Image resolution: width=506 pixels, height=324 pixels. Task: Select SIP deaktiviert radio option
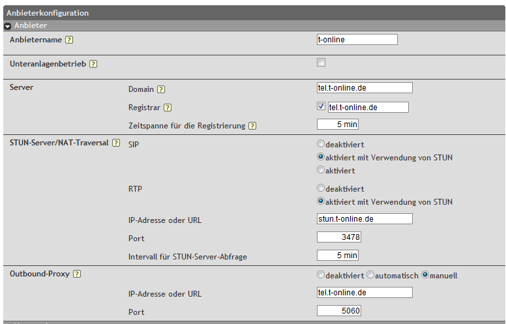[x=320, y=143]
